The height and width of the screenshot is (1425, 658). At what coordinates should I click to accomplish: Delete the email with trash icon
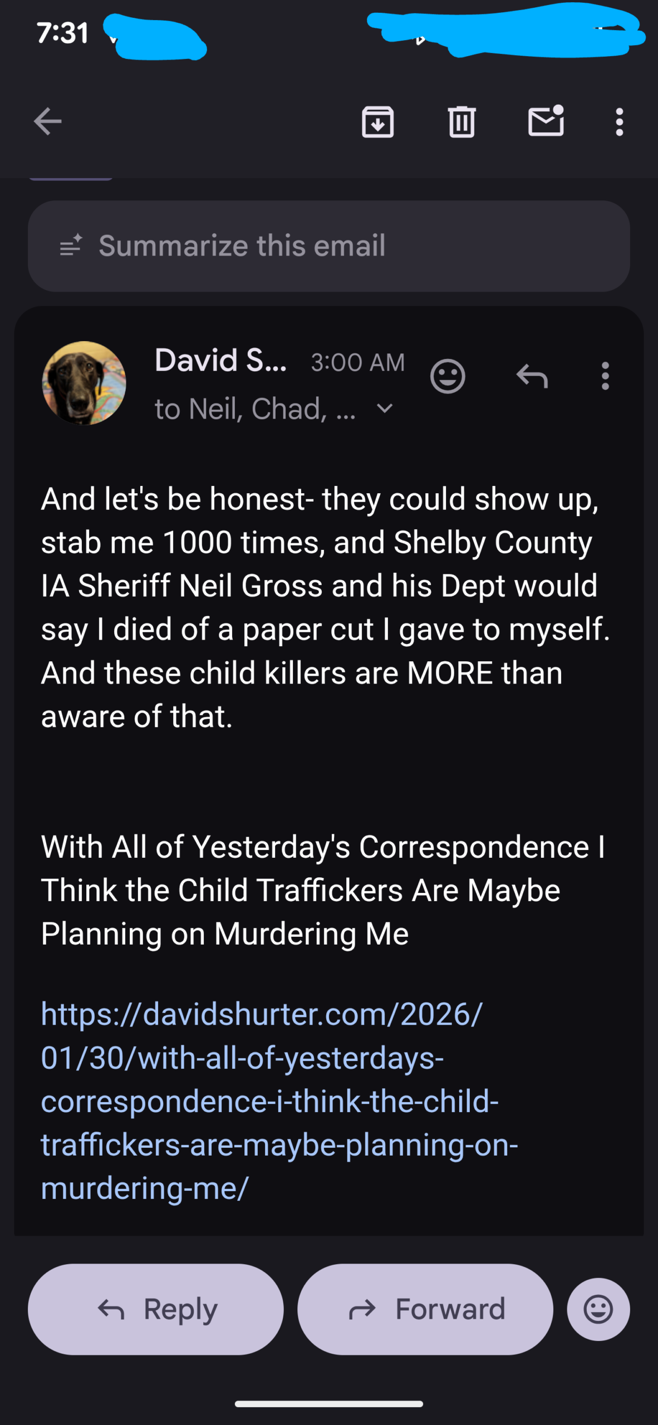click(461, 122)
